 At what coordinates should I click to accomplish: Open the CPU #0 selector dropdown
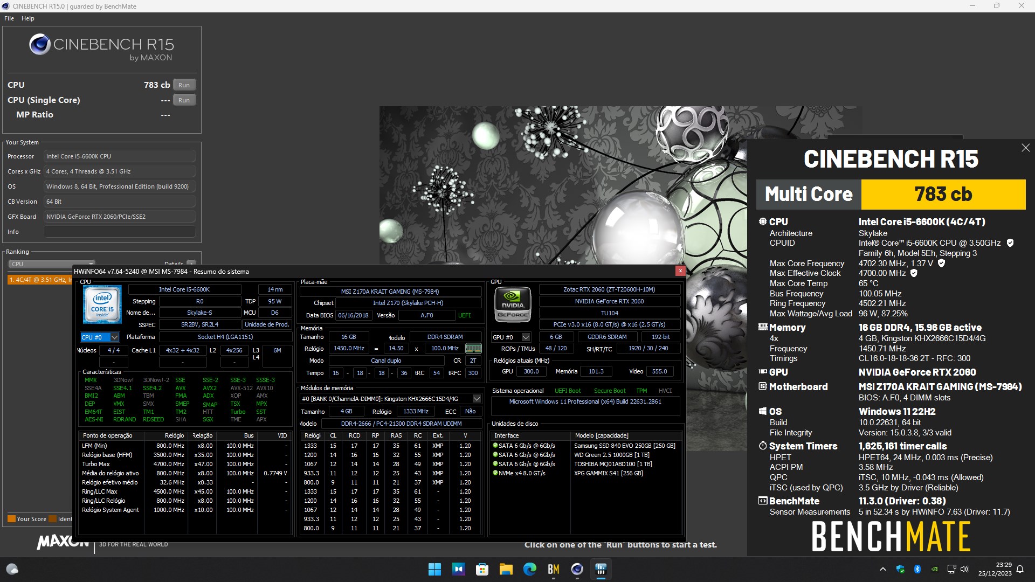click(x=100, y=337)
